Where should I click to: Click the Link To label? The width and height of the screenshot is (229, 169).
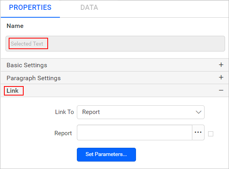tap(64, 112)
